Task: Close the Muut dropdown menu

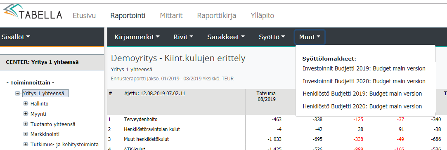Action: [310, 37]
